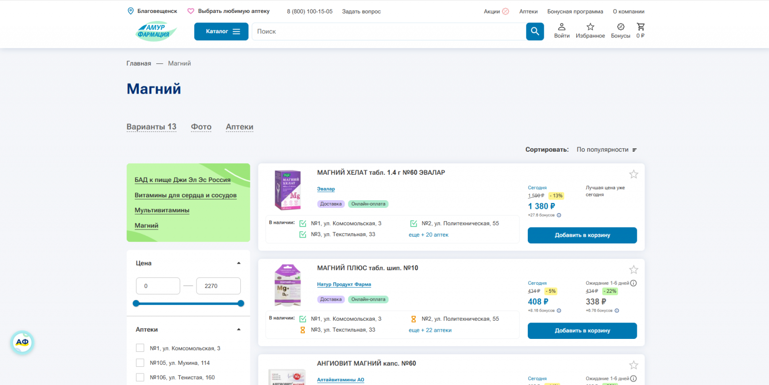This screenshot has width=769, height=385.
Task: Open Бонусная программа in the top menu
Action: coord(575,12)
